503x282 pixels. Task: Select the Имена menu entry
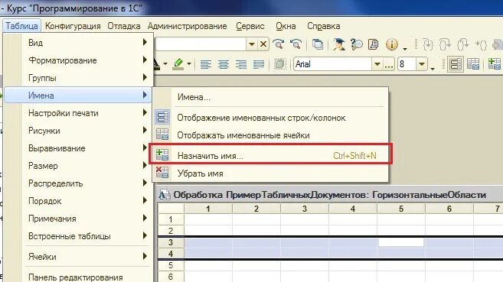pyautogui.click(x=77, y=95)
